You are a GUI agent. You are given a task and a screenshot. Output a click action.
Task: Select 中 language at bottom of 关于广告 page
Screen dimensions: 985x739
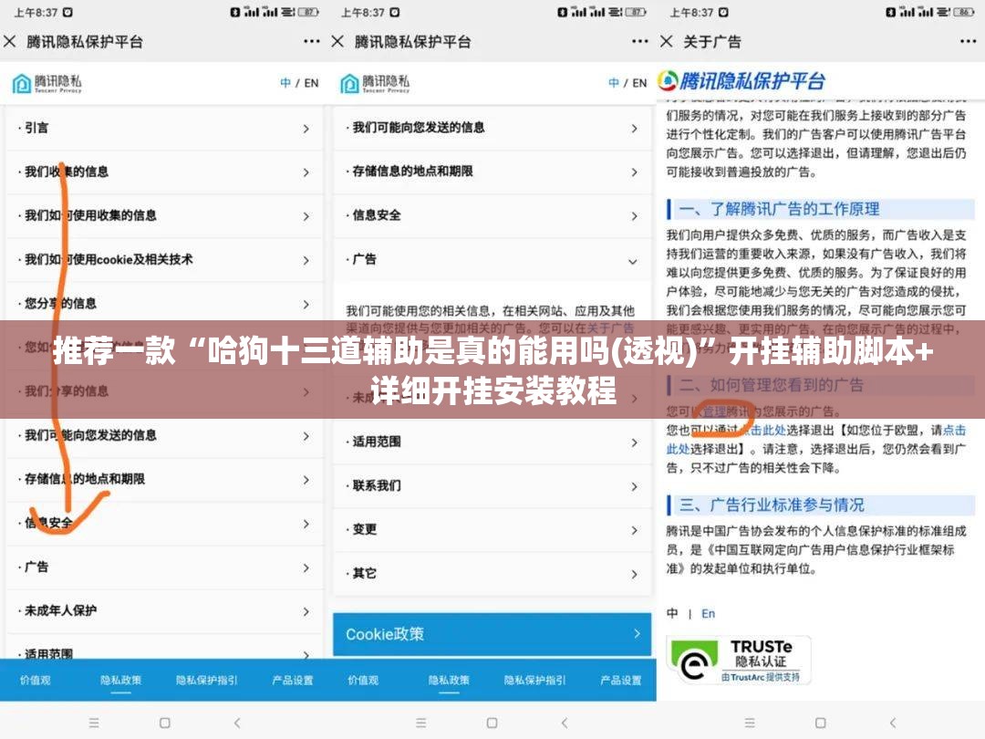point(672,613)
